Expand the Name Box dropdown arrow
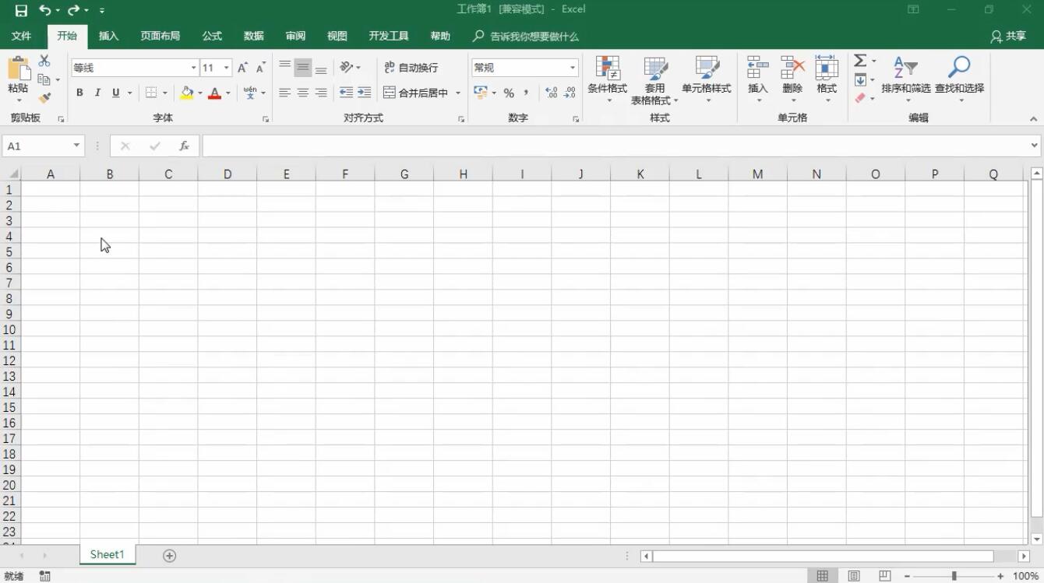 click(76, 146)
